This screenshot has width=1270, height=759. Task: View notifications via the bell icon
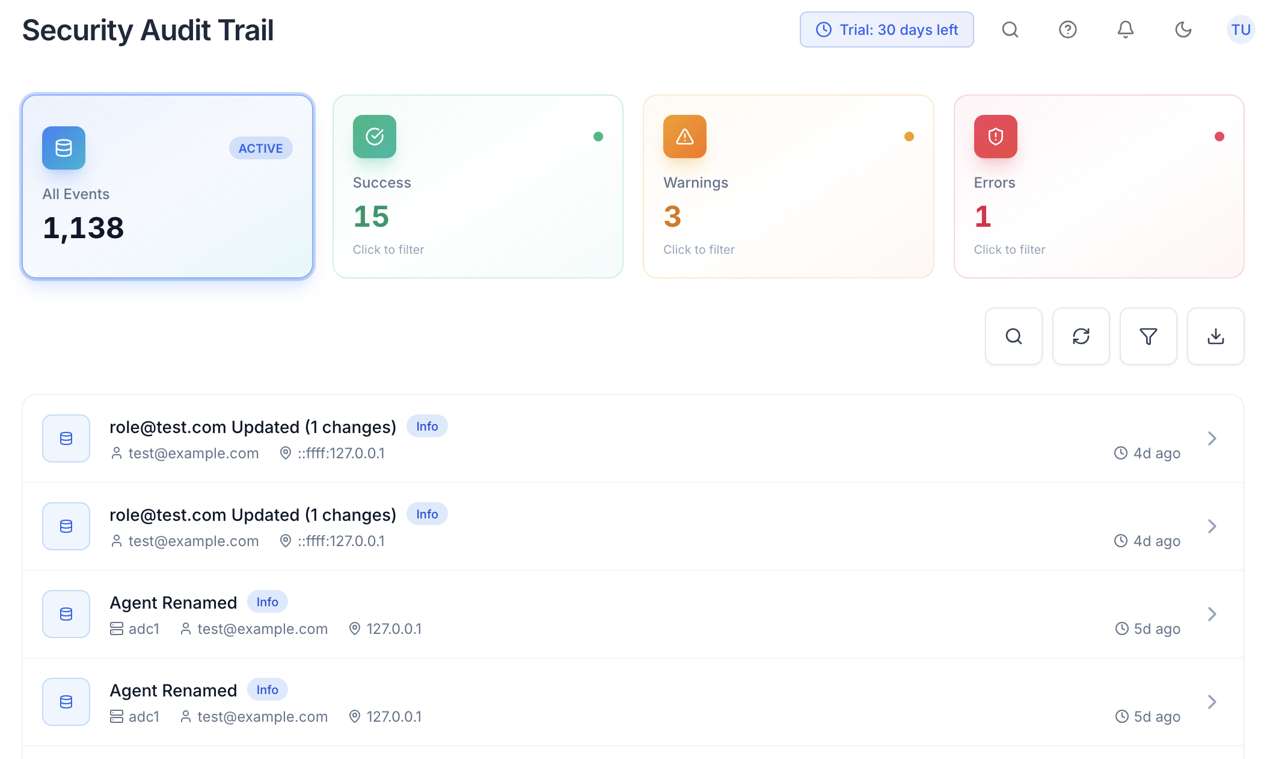[x=1125, y=29]
